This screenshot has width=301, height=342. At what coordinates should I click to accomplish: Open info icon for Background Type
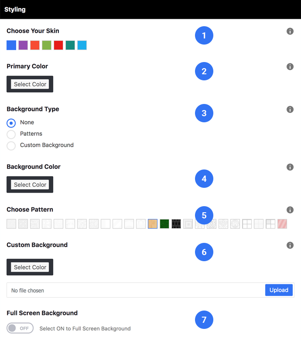(x=290, y=109)
